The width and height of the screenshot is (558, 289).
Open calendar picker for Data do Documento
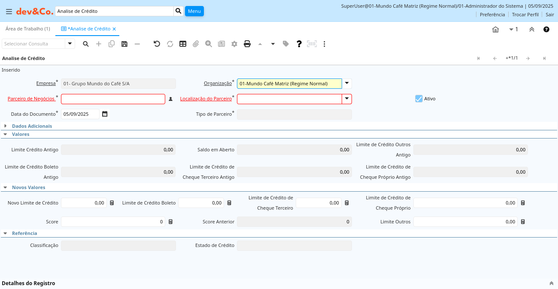tap(105, 114)
